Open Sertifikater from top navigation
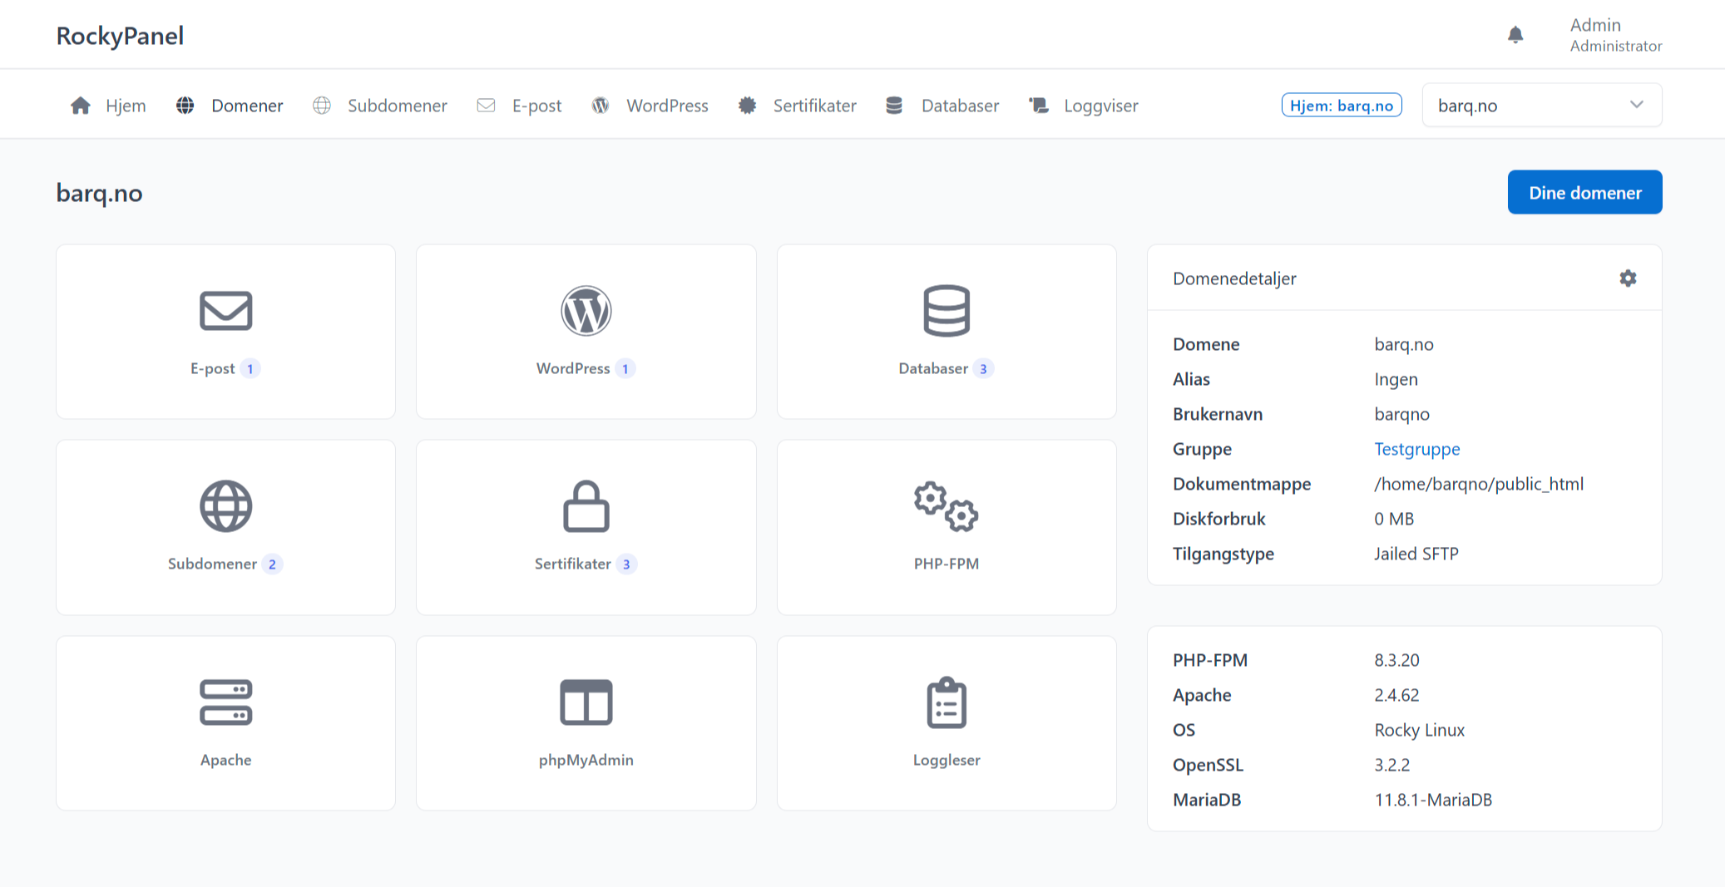The width and height of the screenshot is (1725, 887). pos(798,106)
